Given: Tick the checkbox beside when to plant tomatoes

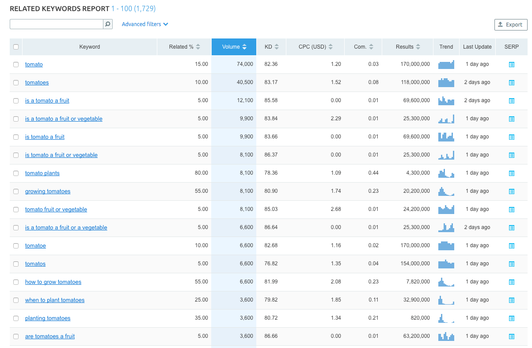Looking at the screenshot, I should click(16, 300).
